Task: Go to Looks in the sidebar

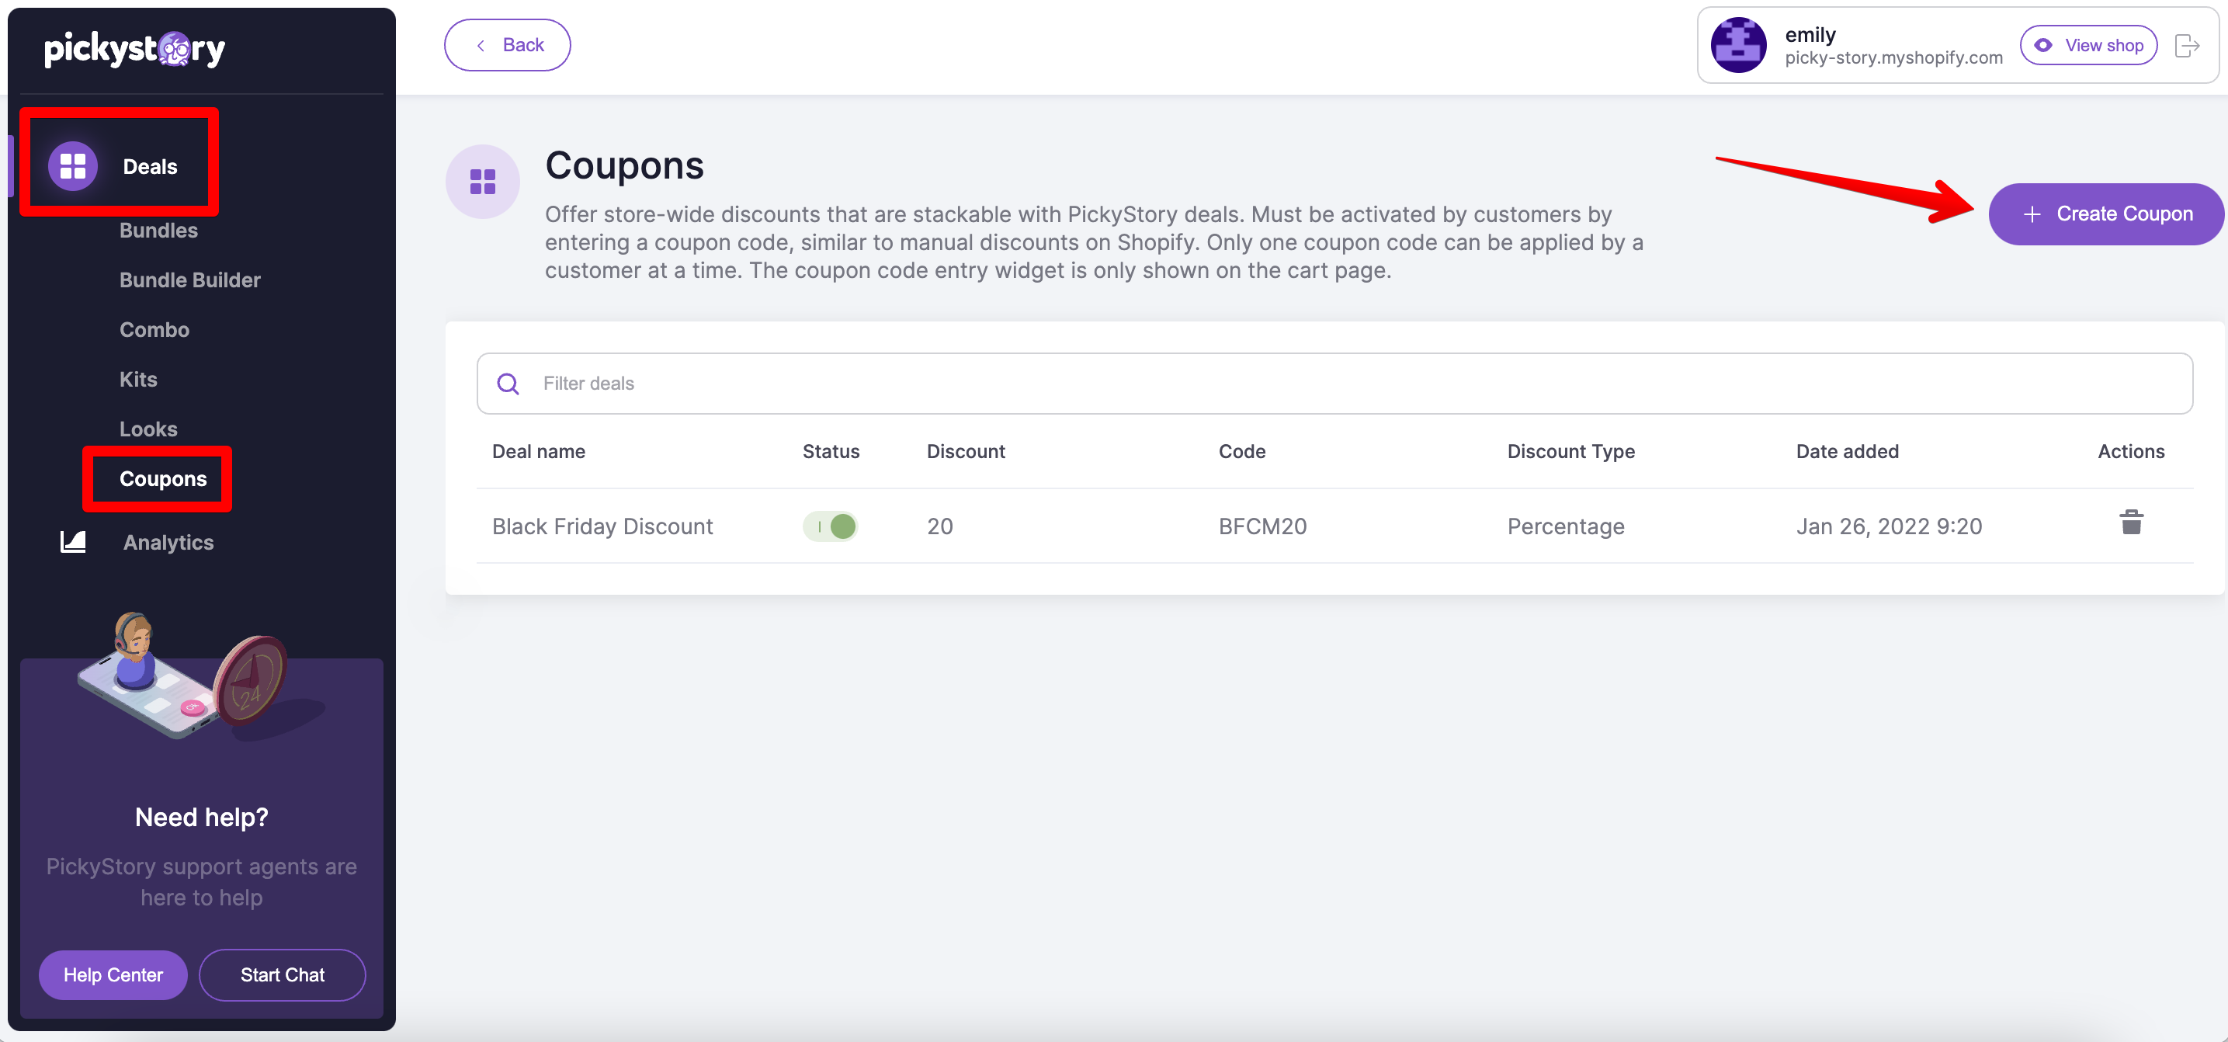Action: [148, 429]
